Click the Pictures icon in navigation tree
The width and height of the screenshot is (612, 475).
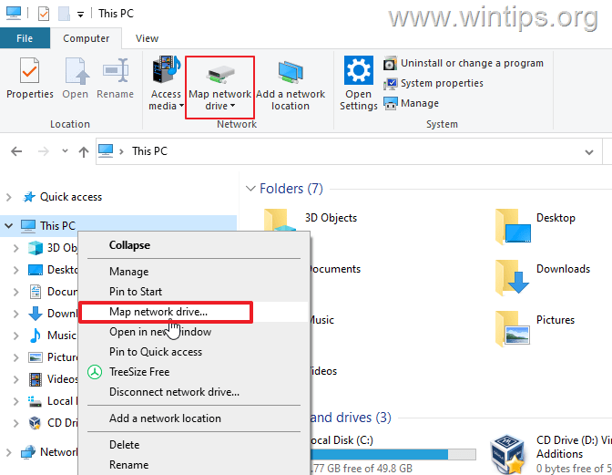[36, 357]
